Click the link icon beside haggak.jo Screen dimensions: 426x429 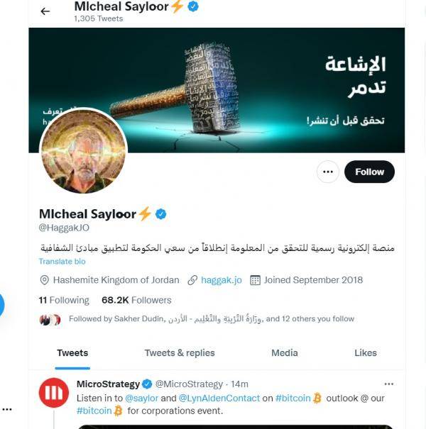[x=192, y=280]
